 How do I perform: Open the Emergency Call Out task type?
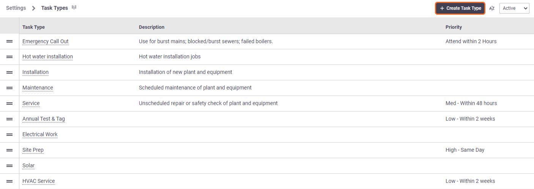coord(46,41)
